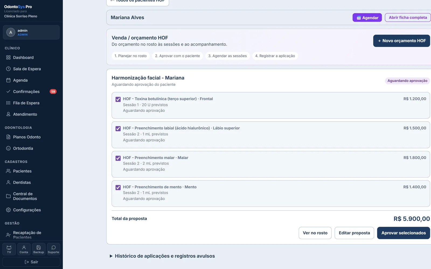Click the Atendimento person icon
This screenshot has height=269, width=431.
[8, 114]
